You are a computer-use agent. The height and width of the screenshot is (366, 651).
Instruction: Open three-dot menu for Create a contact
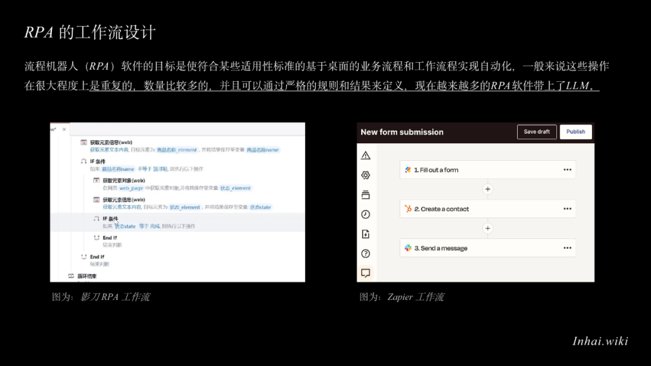pos(567,208)
